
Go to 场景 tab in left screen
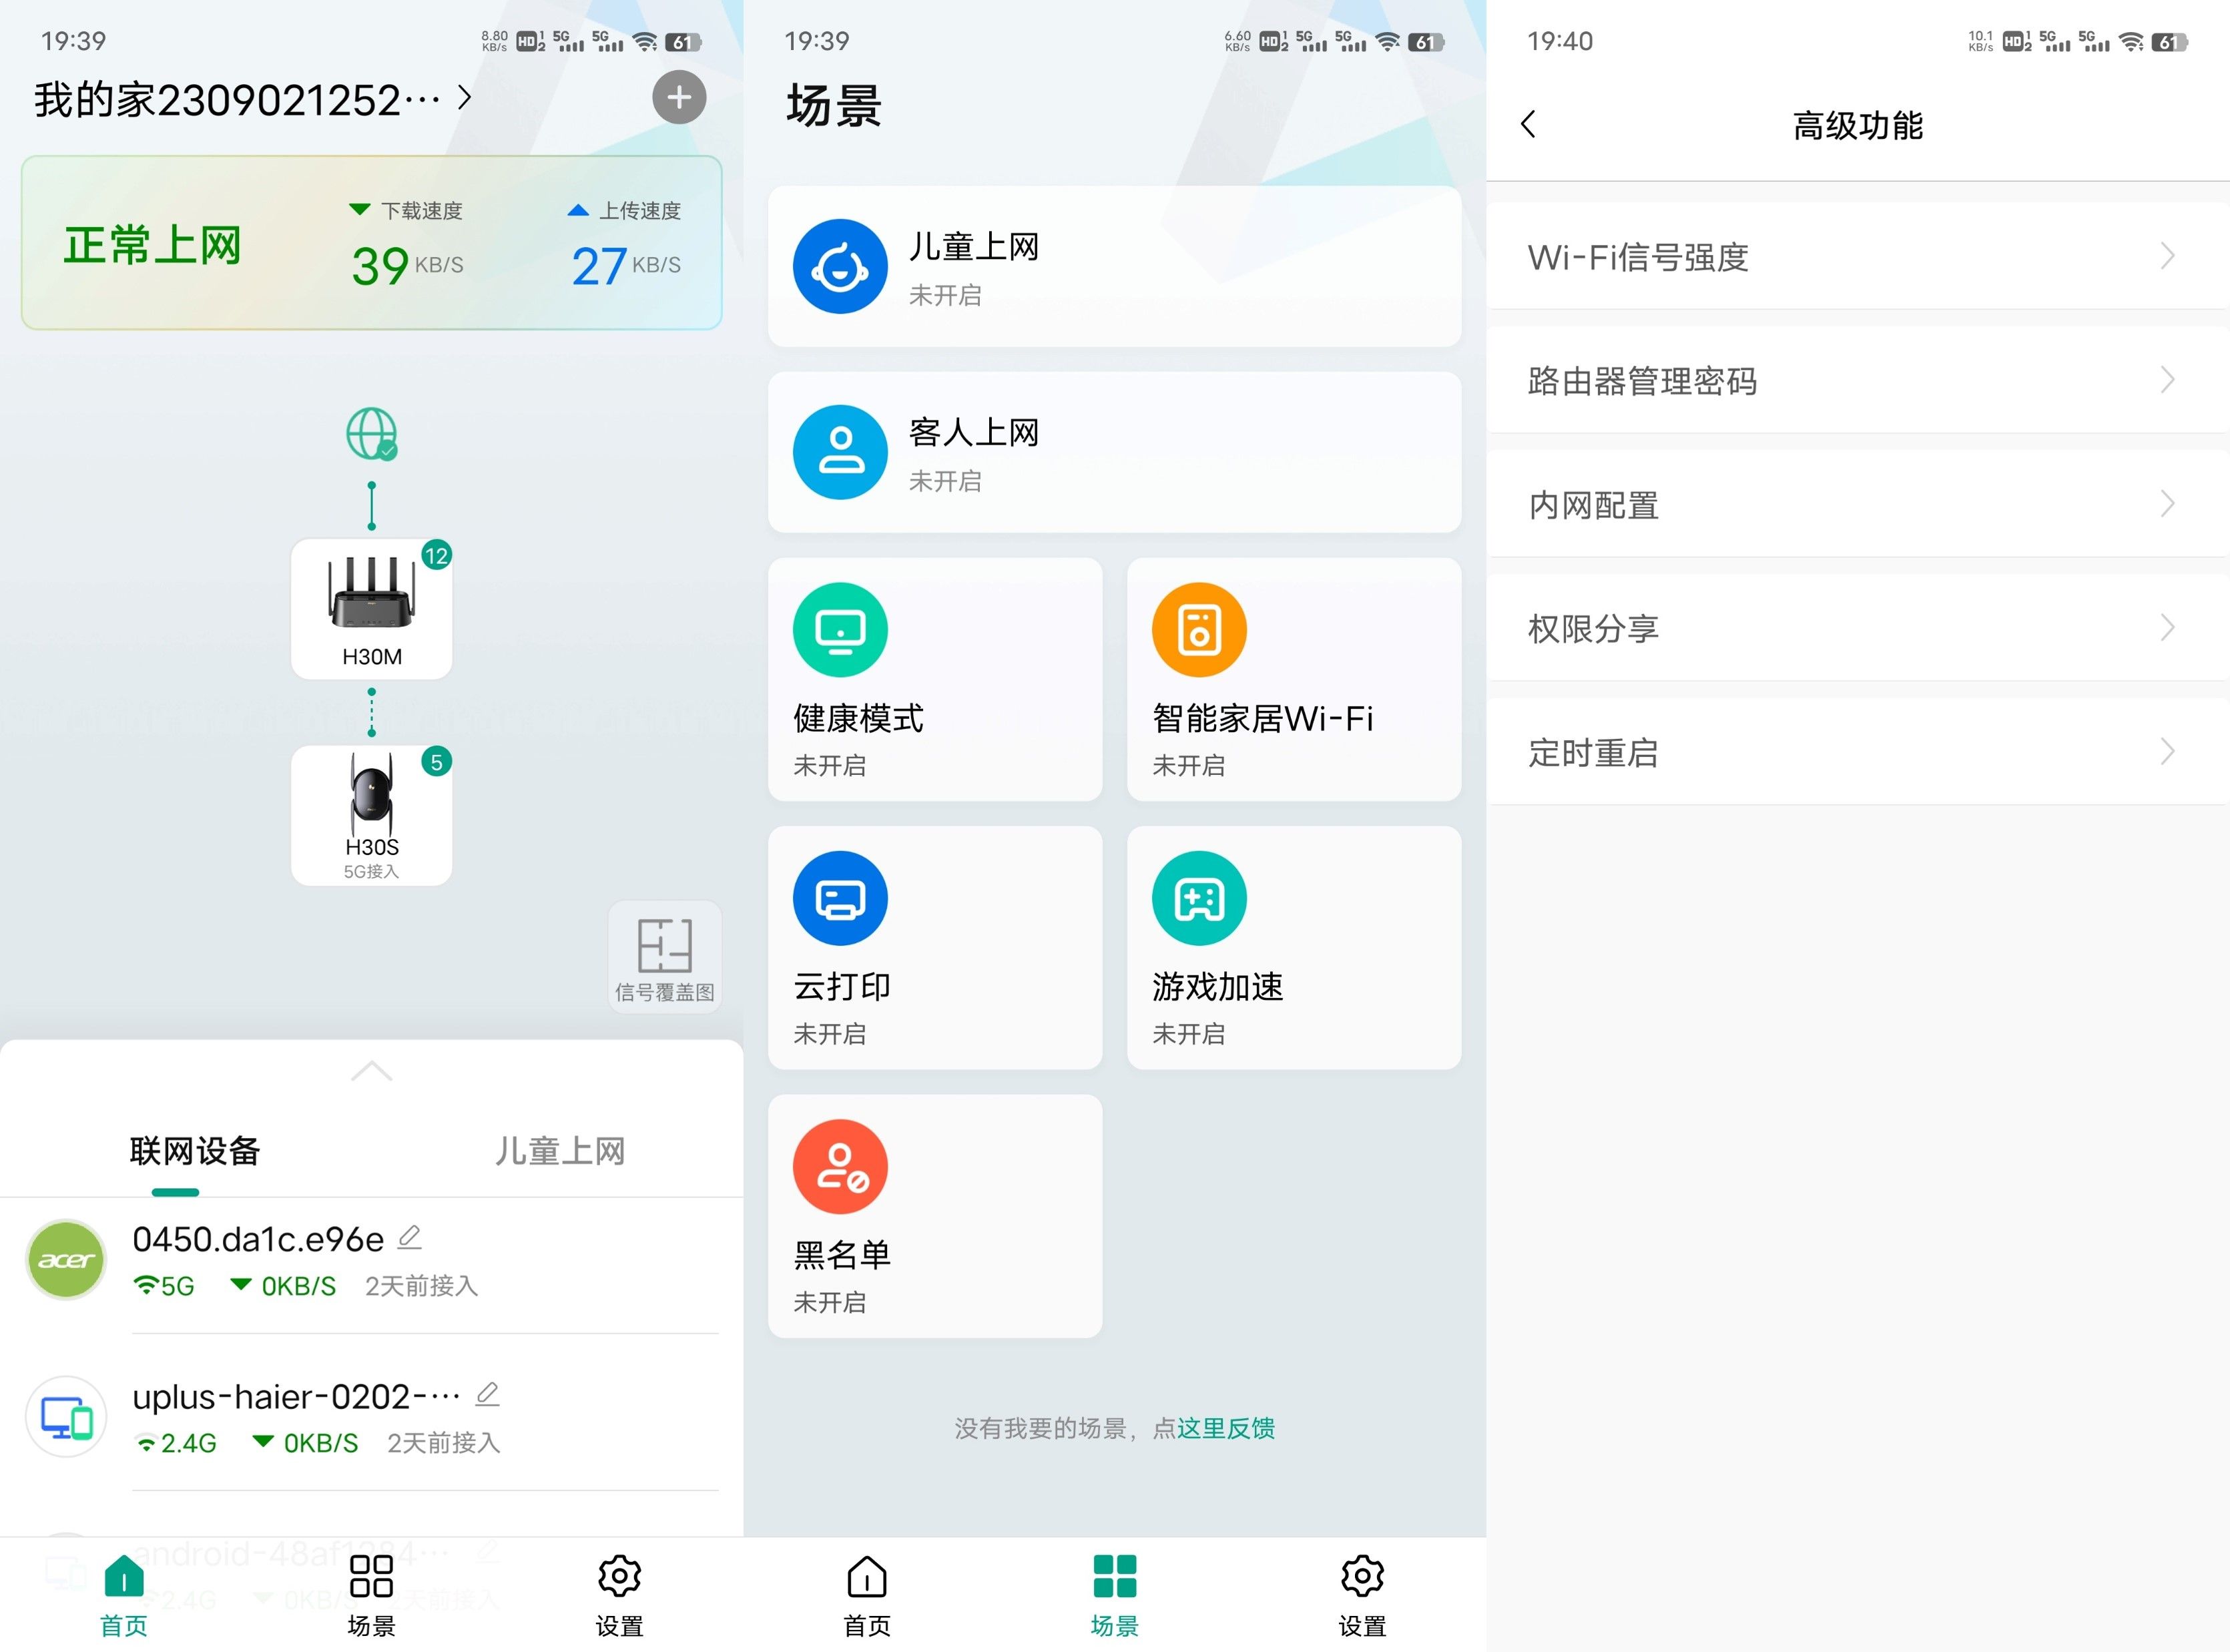click(x=372, y=1595)
